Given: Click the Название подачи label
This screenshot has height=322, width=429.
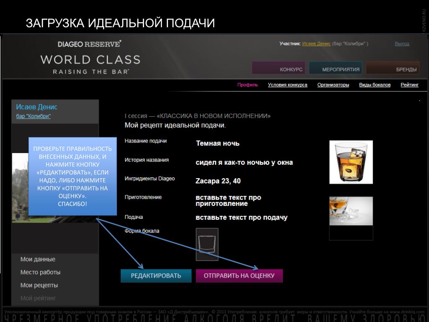Looking at the screenshot, I should click(145, 141).
